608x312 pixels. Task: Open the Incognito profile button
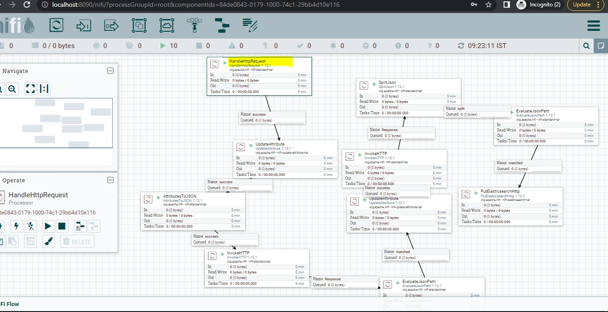[539, 5]
